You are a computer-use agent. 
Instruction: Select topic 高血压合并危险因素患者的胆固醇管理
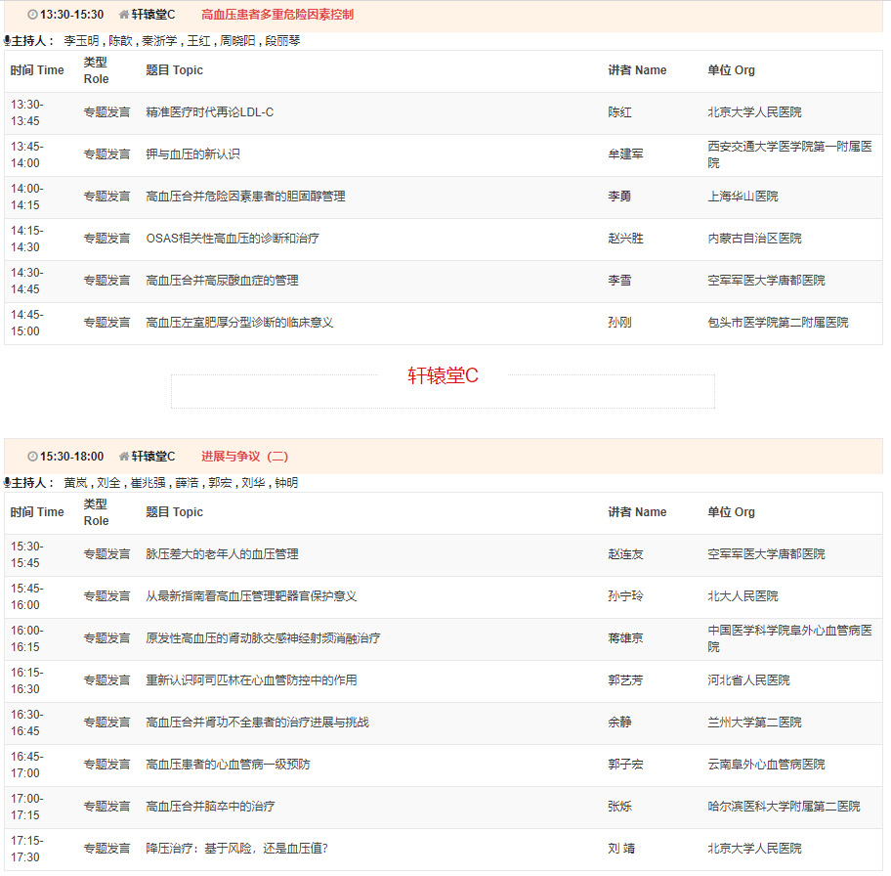(x=245, y=197)
